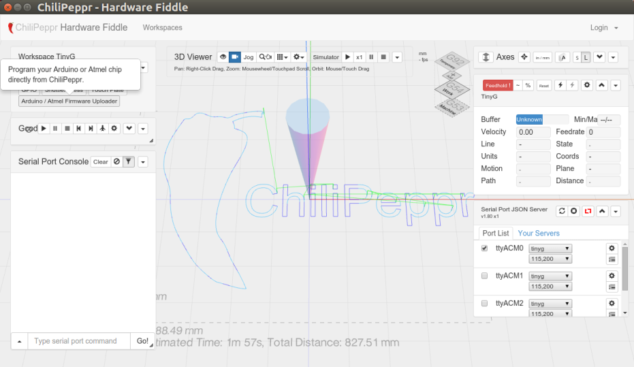Click the Go! button
The width and height of the screenshot is (634, 367).
tap(142, 341)
